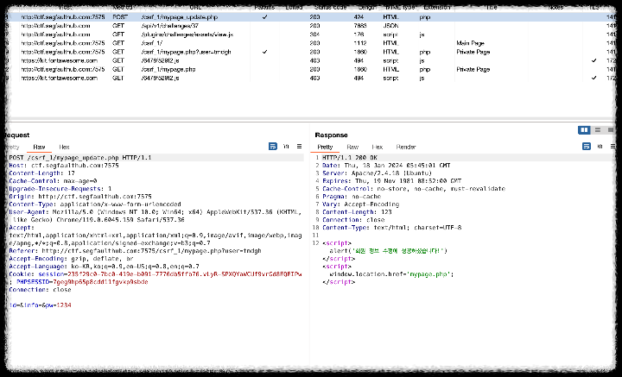Click the 'Accept-Encoding: gzip, deflate, br' line
The width and height of the screenshot is (622, 377).
pyautogui.click(x=72, y=259)
